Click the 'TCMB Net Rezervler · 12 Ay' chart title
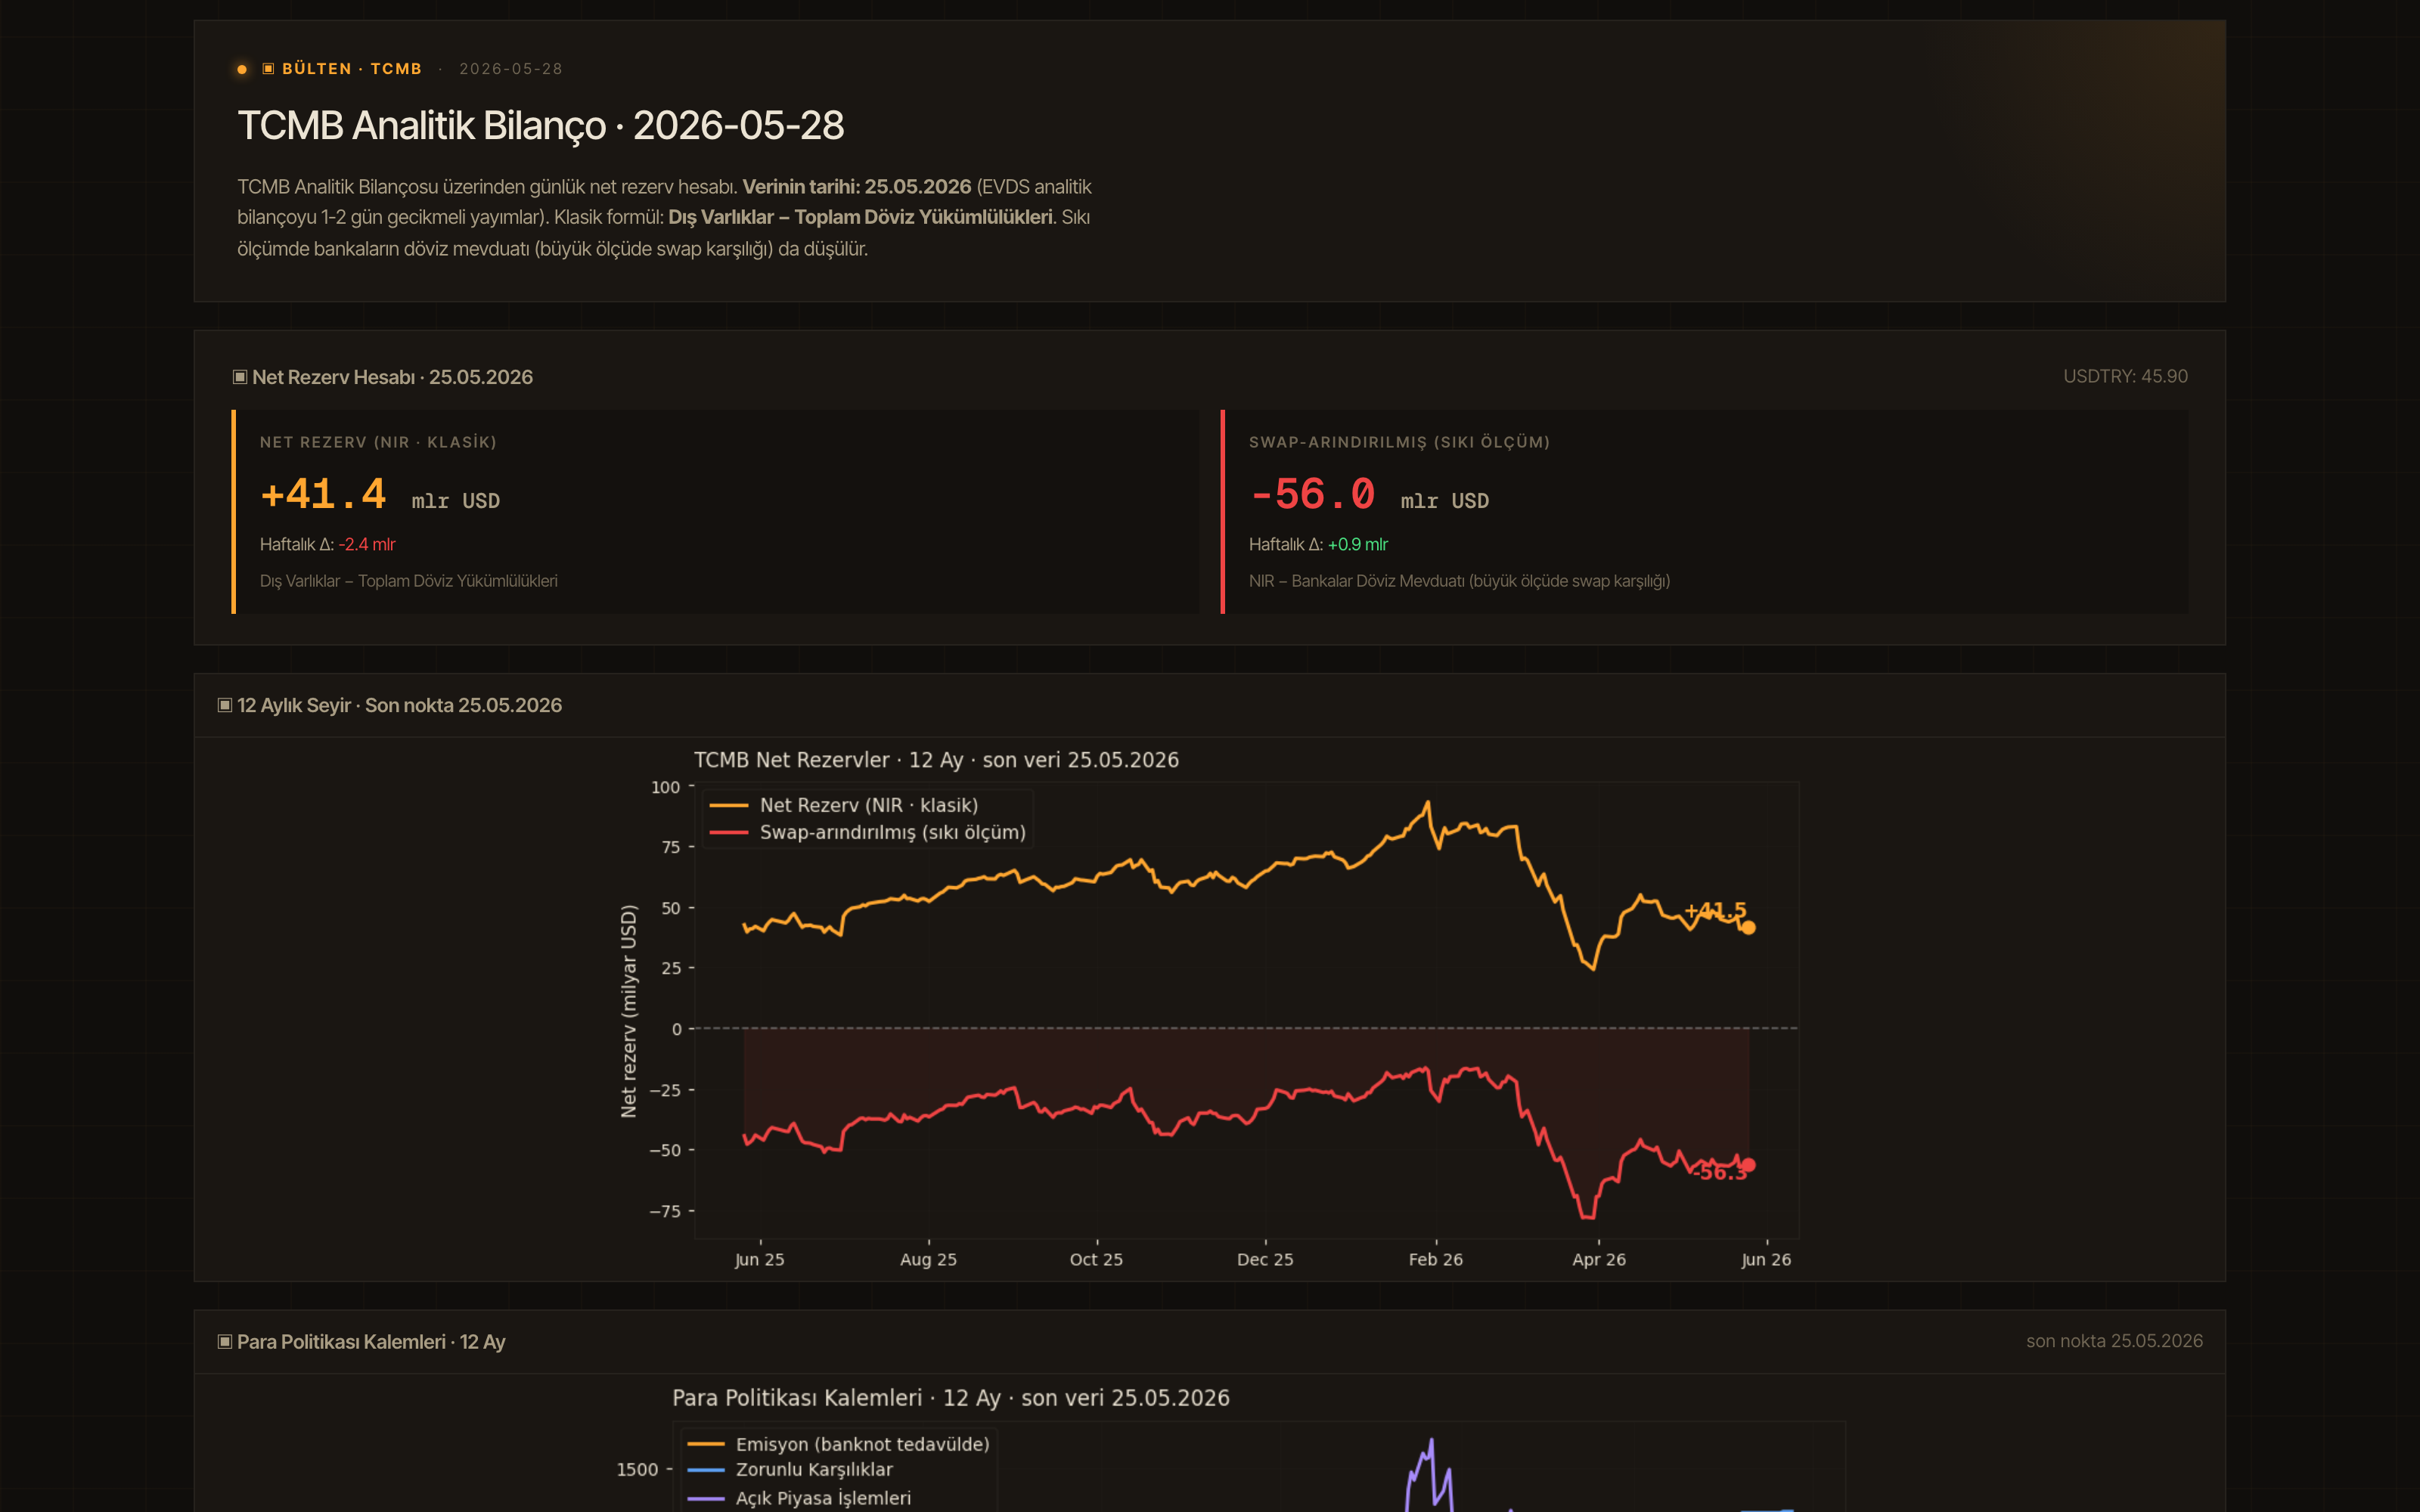The image size is (2420, 1512). click(x=936, y=760)
